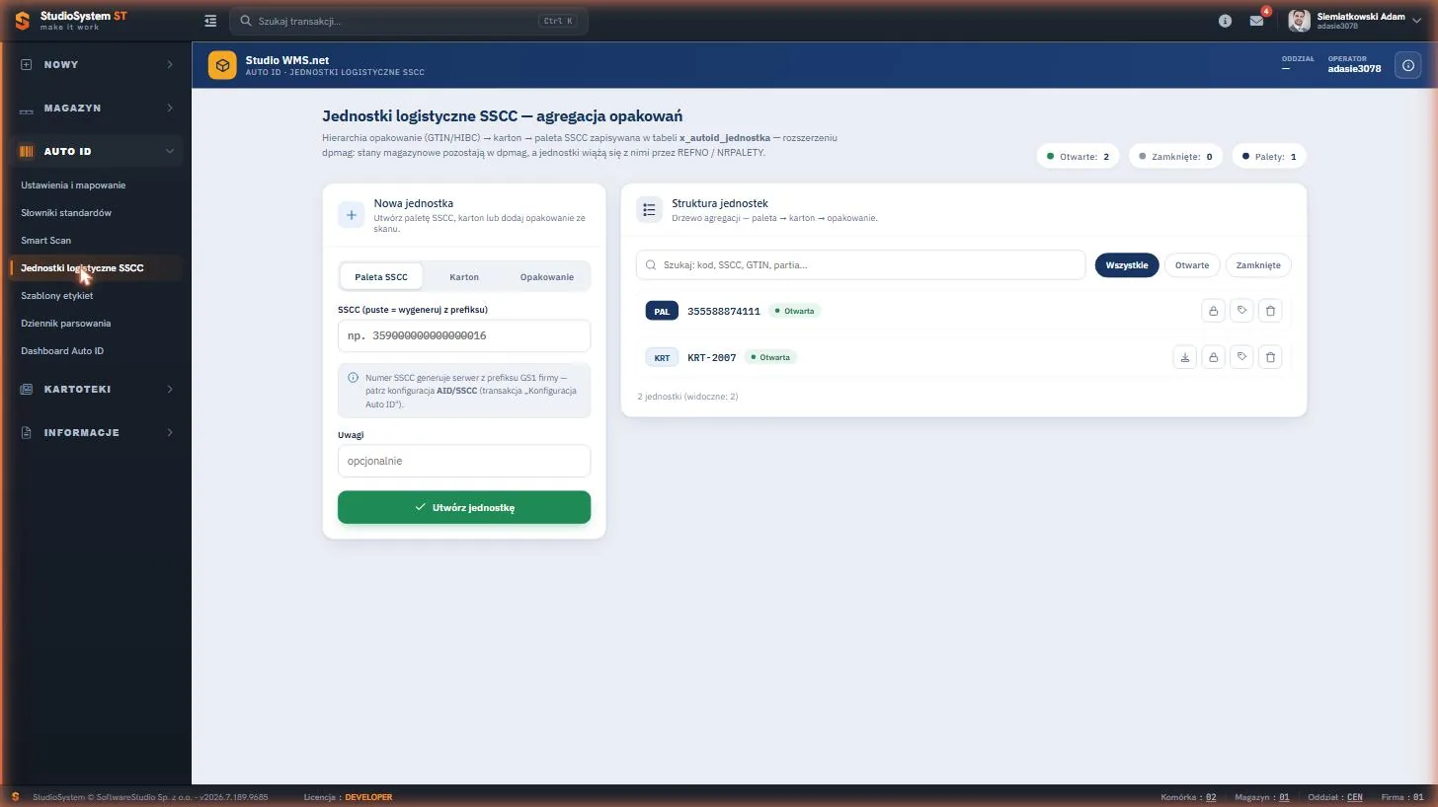Open Szablony etykiet

click(x=57, y=295)
